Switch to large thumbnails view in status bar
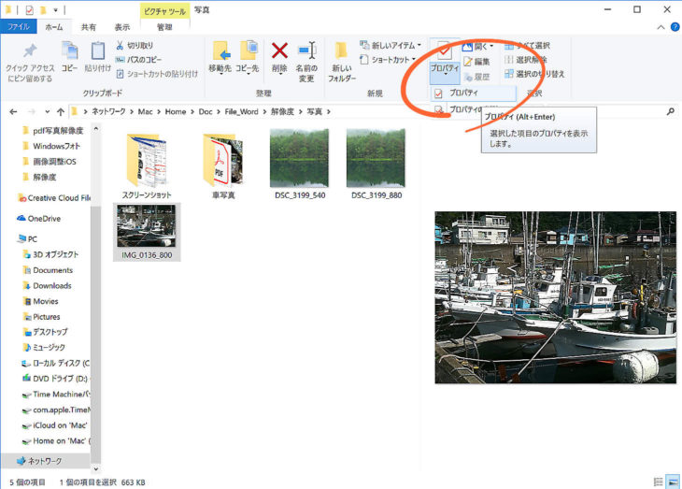Viewport: 682px width, 489px height. tap(672, 482)
